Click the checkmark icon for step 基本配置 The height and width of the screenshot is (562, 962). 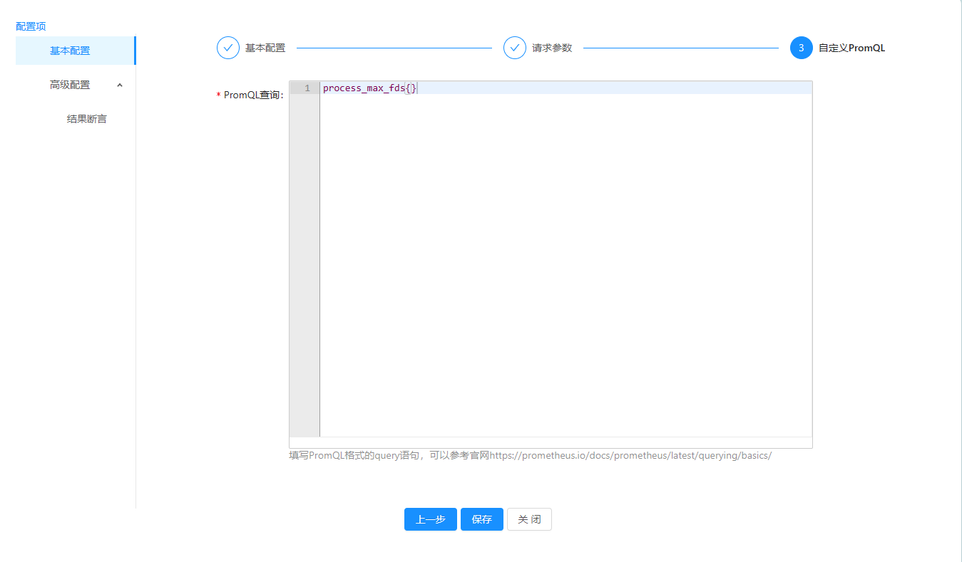point(228,48)
